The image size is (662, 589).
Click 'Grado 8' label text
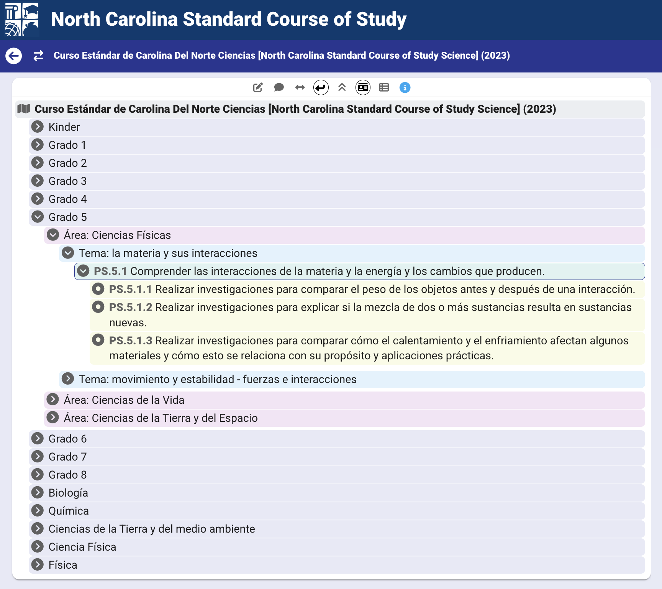coord(68,475)
